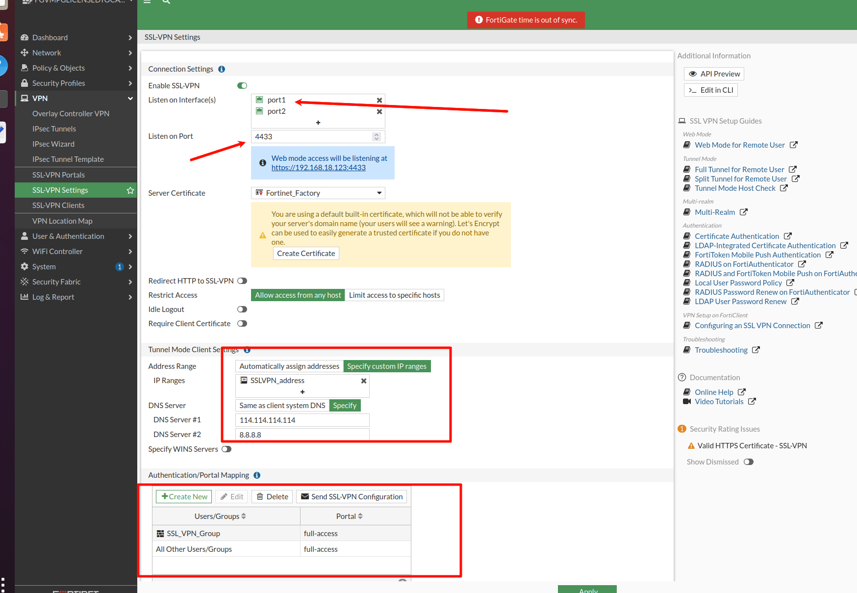The width and height of the screenshot is (857, 593).
Task: Click the Policy & Objects icon
Action: [25, 68]
